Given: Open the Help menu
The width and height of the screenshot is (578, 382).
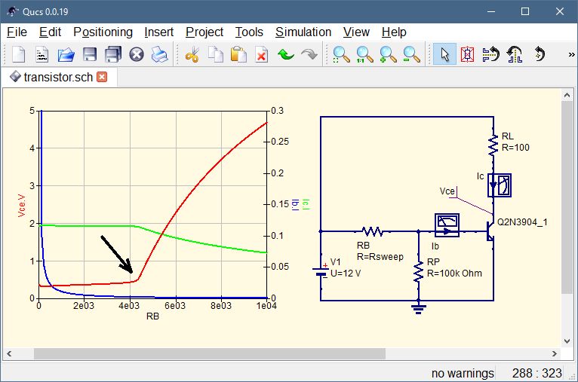Looking at the screenshot, I should point(394,32).
